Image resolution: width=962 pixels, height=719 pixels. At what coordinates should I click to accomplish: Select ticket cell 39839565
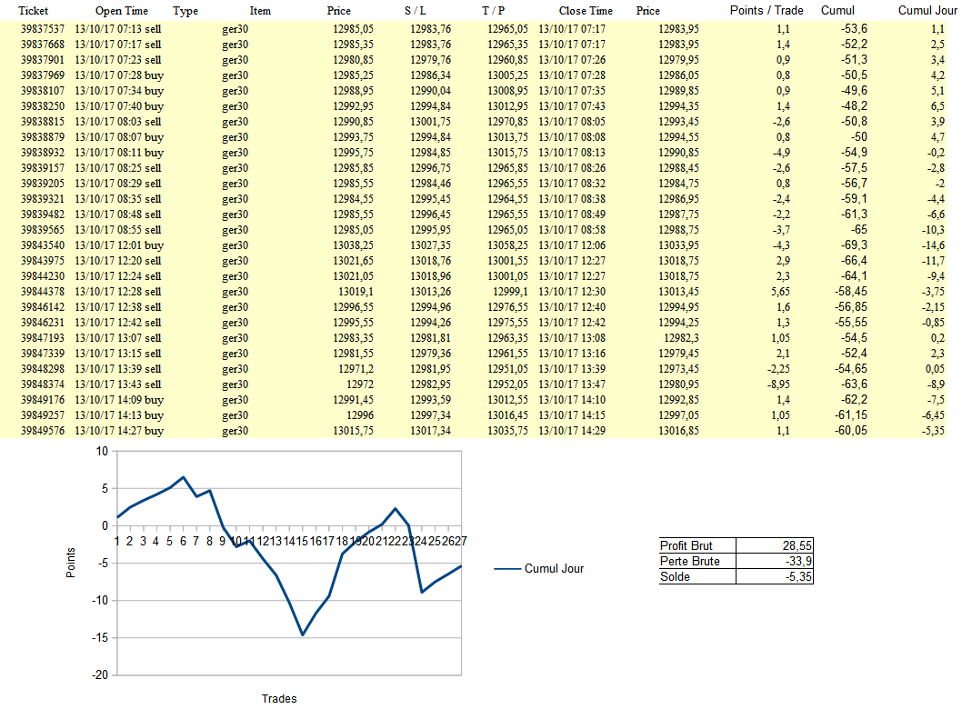coord(43,229)
